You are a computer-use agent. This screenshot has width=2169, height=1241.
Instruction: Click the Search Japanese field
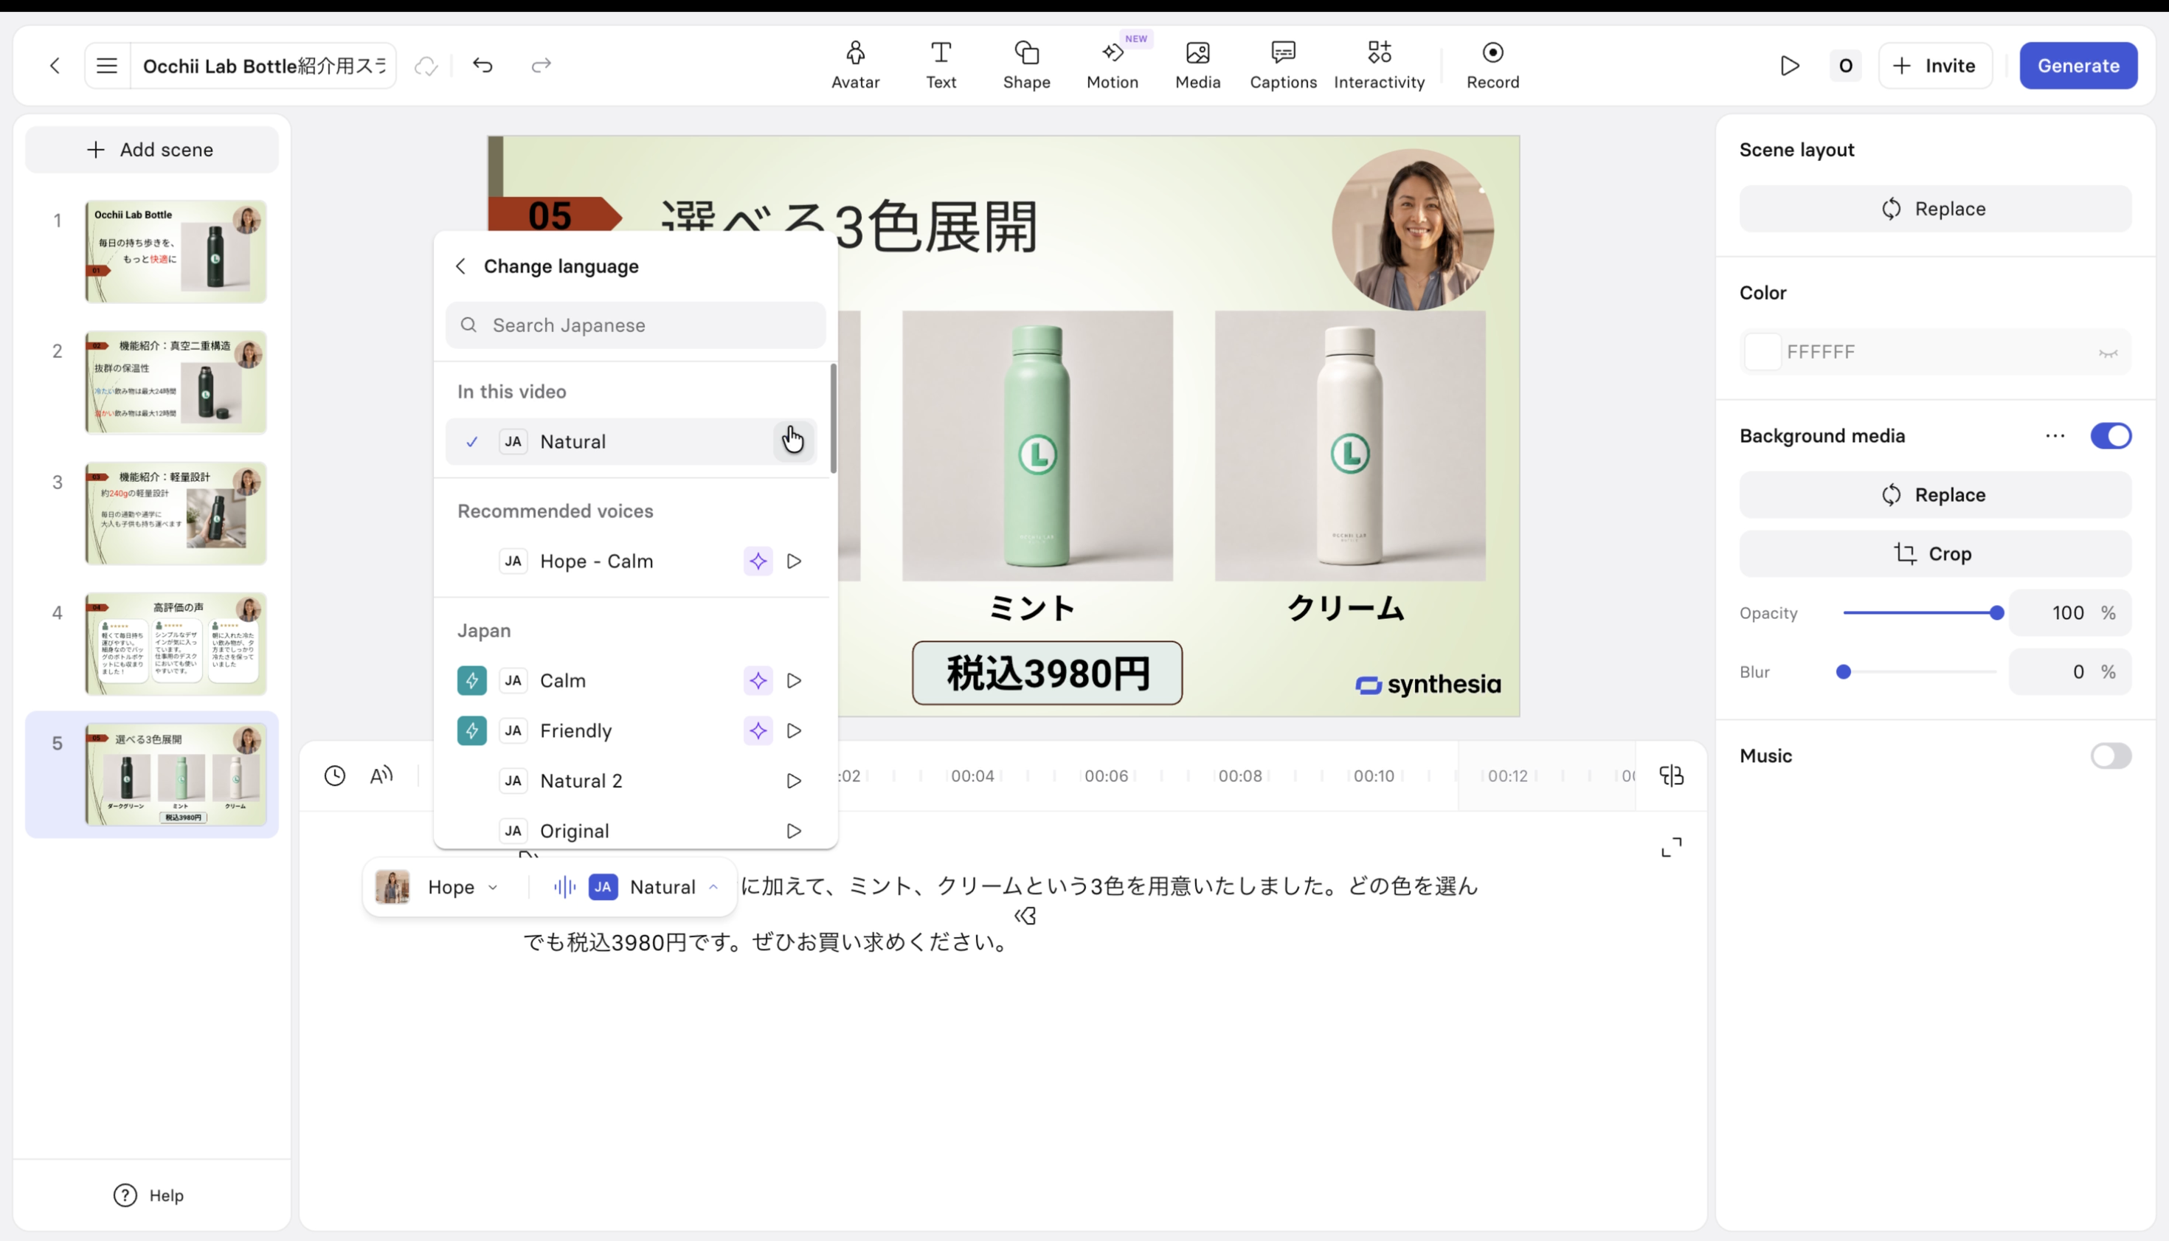click(636, 325)
